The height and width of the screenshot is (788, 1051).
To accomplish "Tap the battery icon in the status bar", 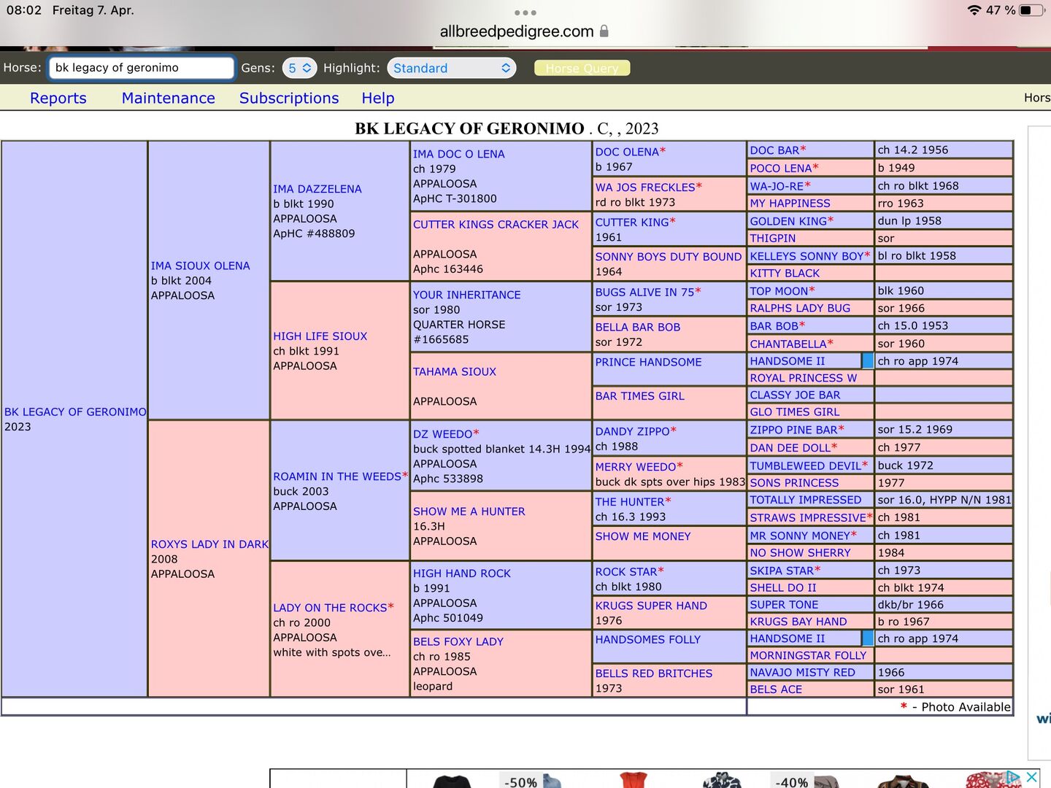I will click(1031, 10).
